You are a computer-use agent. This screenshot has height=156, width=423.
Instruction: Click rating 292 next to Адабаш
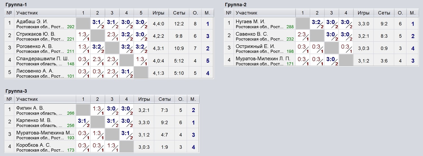tap(71, 27)
